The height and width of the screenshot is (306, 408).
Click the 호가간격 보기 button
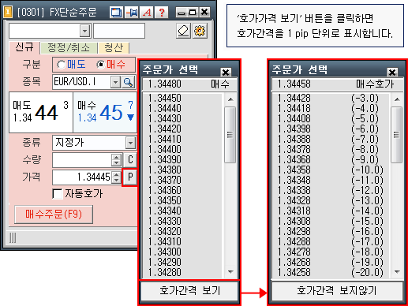point(189,291)
